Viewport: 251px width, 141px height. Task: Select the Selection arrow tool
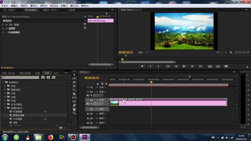click(x=74, y=75)
